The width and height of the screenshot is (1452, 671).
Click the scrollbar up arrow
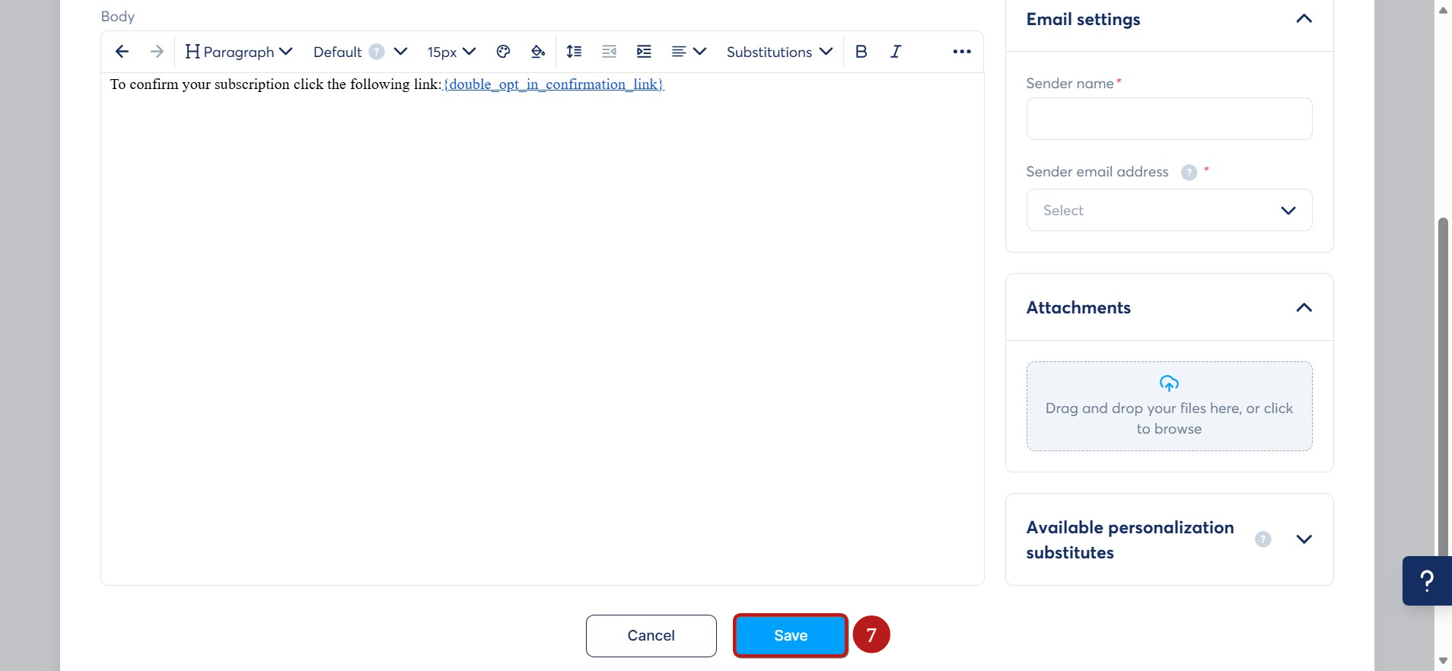[1443, 10]
